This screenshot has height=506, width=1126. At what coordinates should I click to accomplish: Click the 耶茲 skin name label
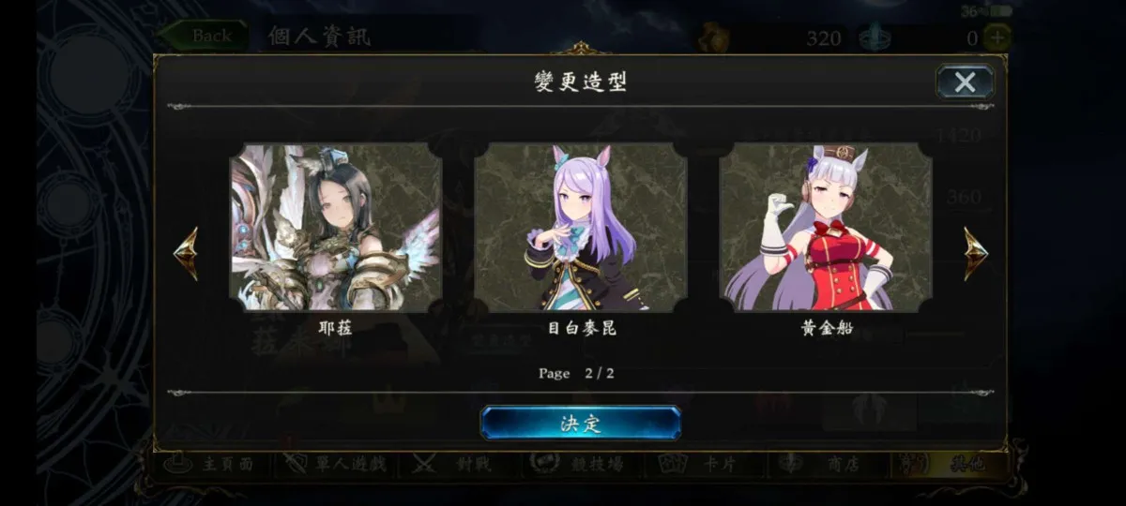(335, 329)
